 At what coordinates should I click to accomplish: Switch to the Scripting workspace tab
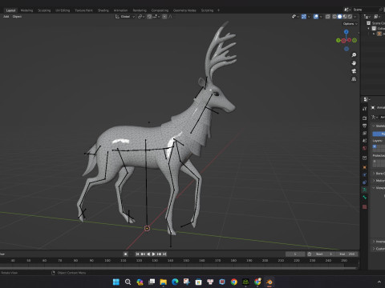point(207,10)
